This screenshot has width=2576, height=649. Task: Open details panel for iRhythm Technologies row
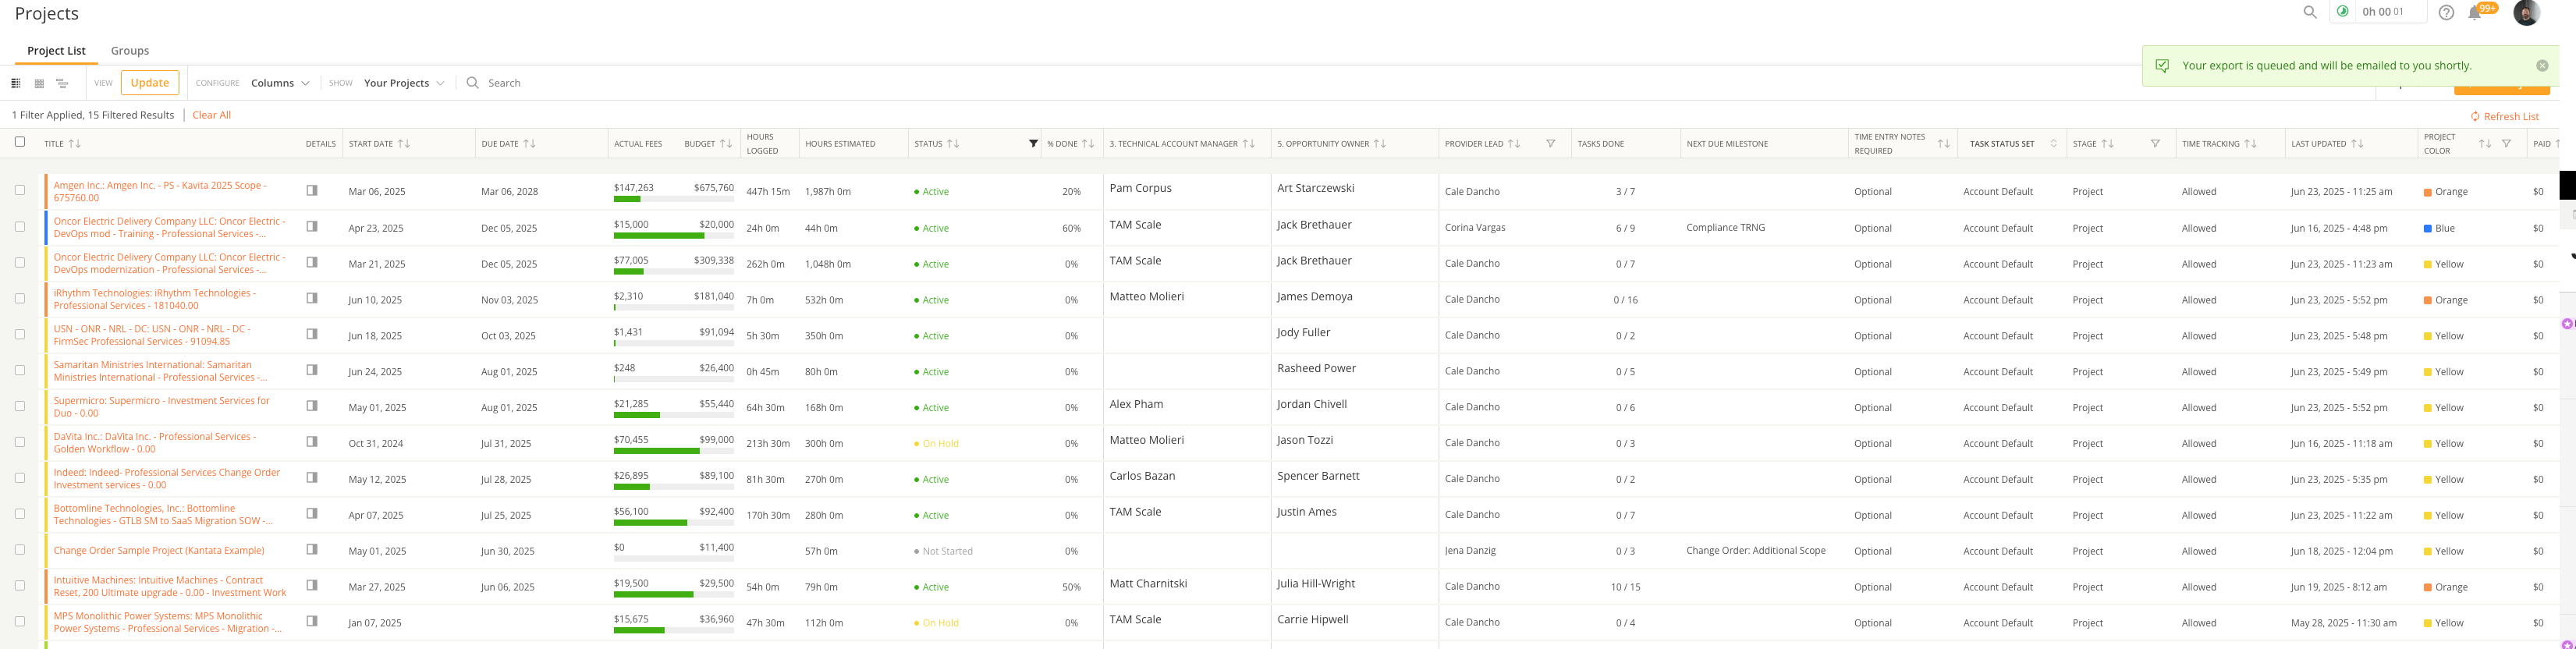(312, 298)
